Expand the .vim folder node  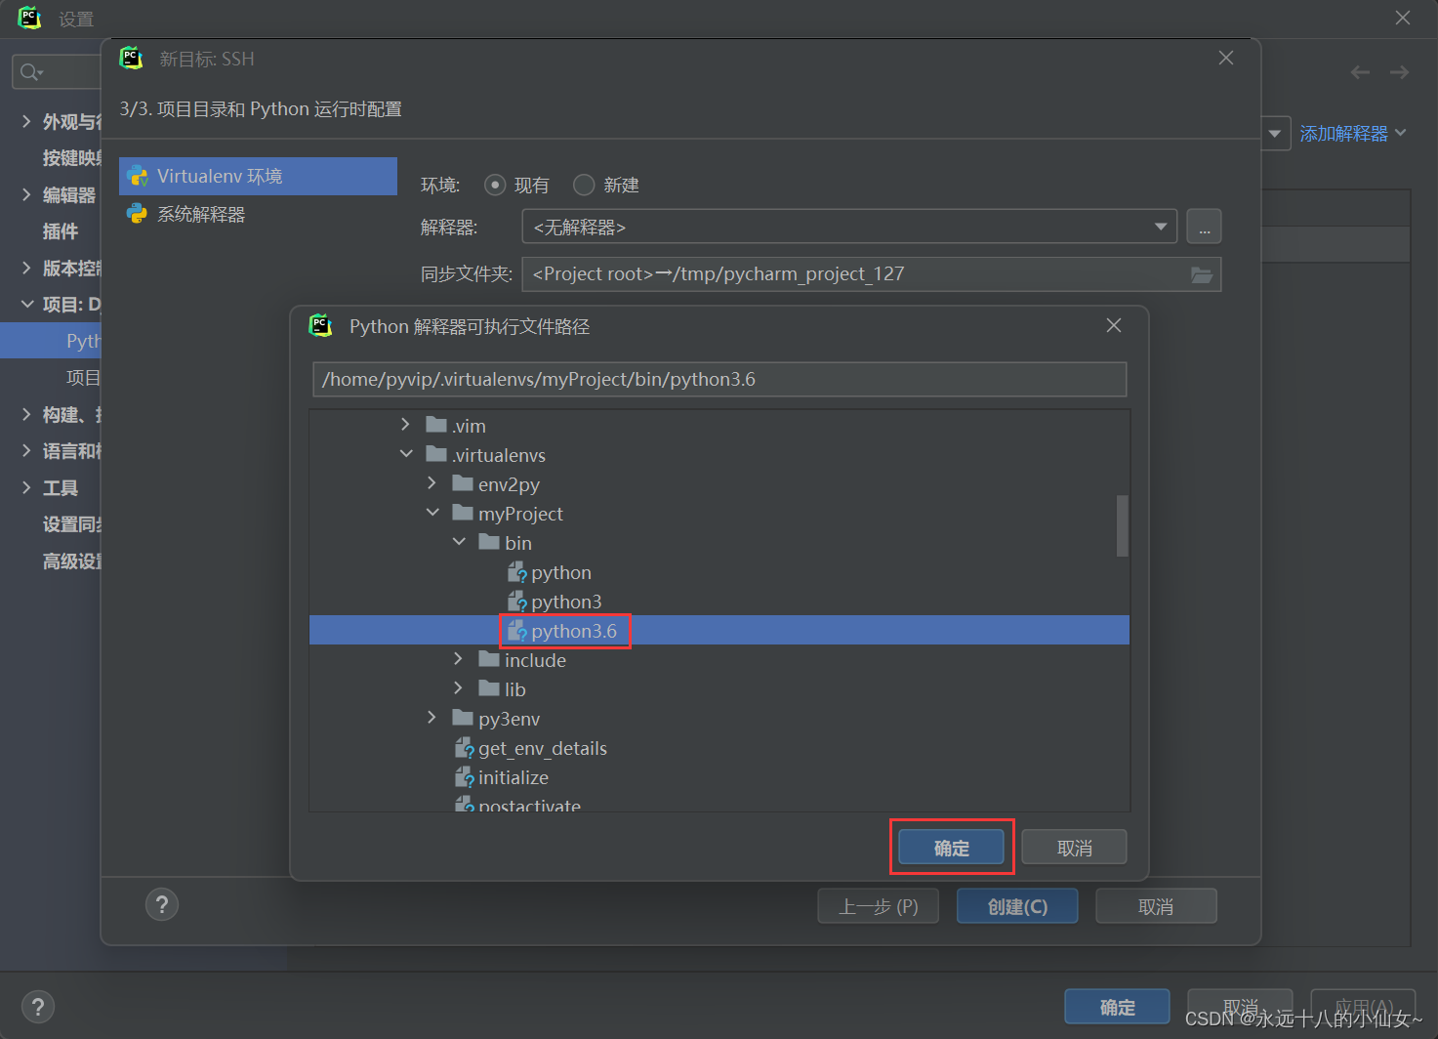405,425
